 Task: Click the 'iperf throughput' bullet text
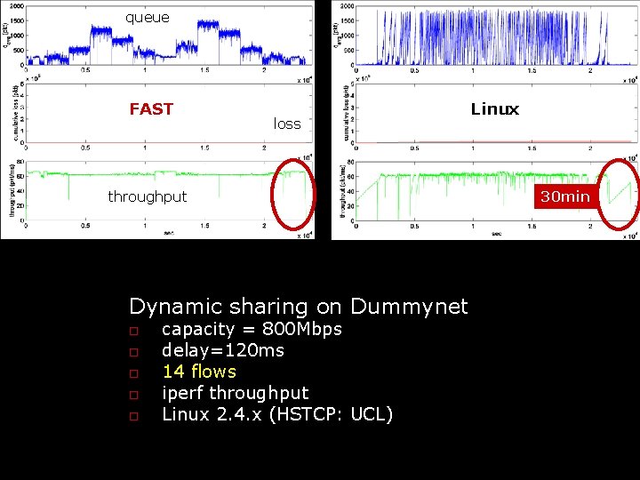click(x=235, y=393)
